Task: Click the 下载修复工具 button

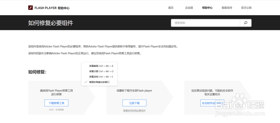Action: (57, 103)
